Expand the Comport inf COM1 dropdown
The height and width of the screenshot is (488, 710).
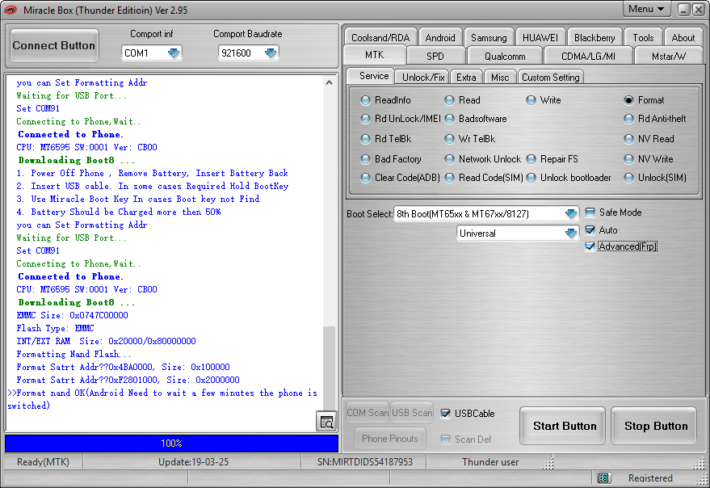click(x=174, y=53)
